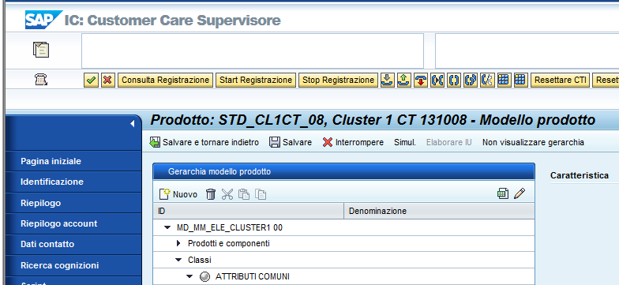This screenshot has width=619, height=285.
Task: Collapse the MD_MM_ELE_CLUSTER1 00 tree node
Action: [167, 227]
